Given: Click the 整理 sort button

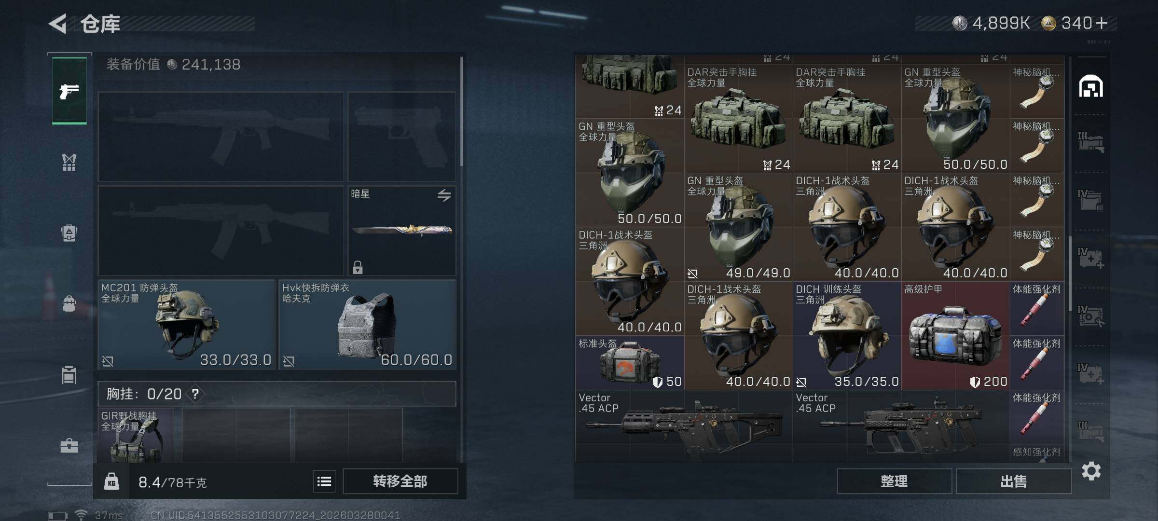Looking at the screenshot, I should pyautogui.click(x=894, y=481).
